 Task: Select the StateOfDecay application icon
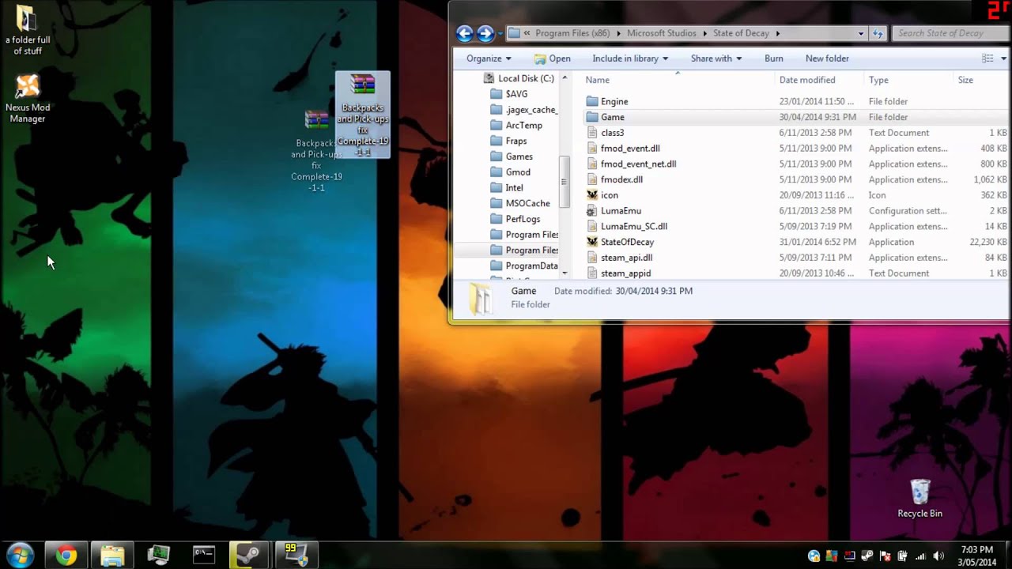point(592,242)
